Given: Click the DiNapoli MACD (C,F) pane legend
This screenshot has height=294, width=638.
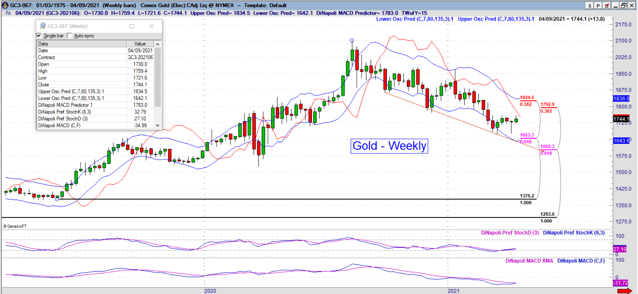Looking at the screenshot, I should tap(581, 261).
